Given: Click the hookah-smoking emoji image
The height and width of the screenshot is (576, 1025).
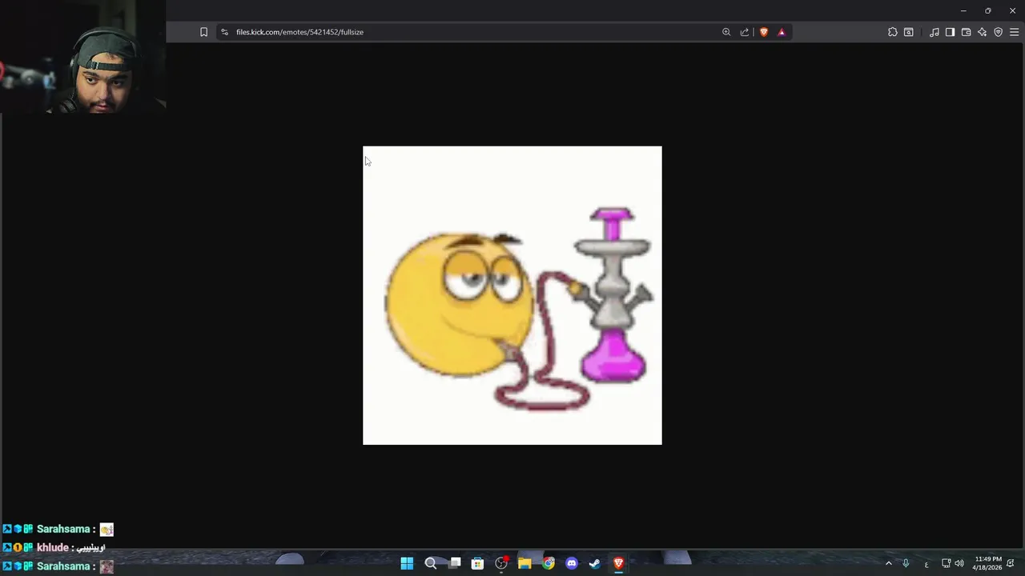Looking at the screenshot, I should pyautogui.click(x=512, y=295).
